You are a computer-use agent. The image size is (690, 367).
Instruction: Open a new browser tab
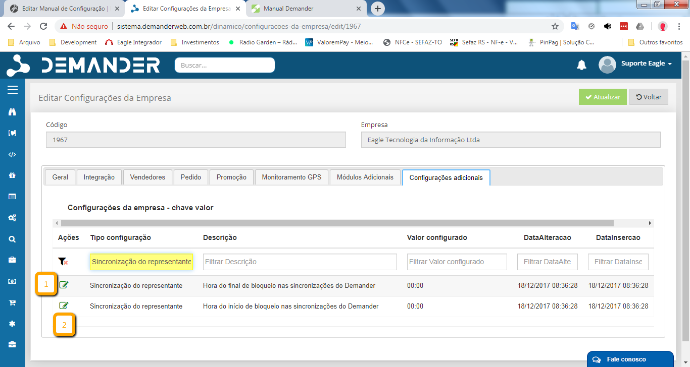[x=377, y=9]
